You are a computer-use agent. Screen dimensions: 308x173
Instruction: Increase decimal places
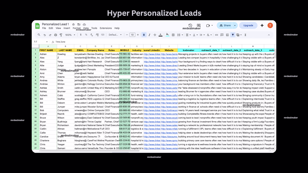97,35
